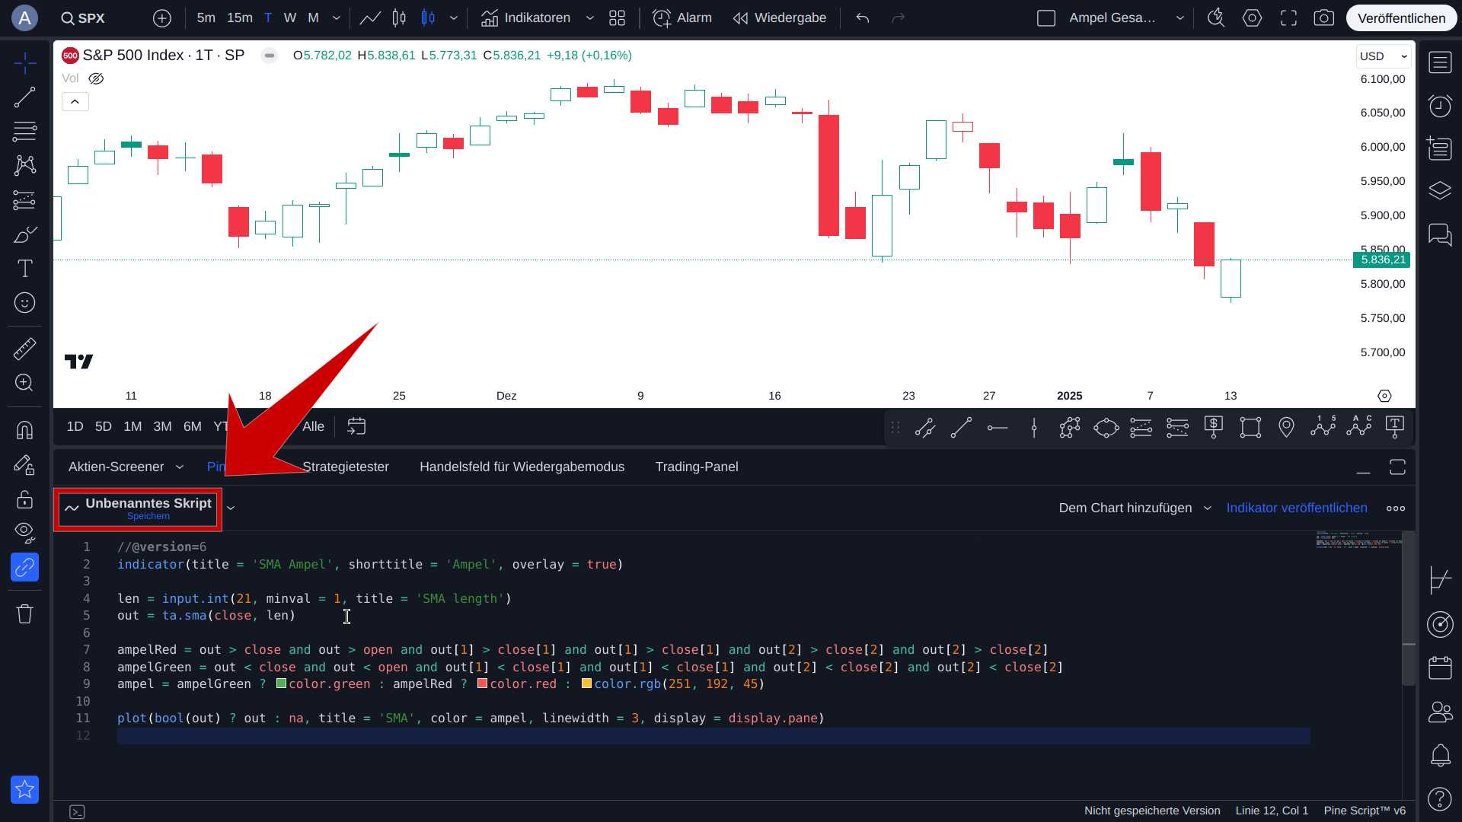Click the Veröffentlichen button

[1401, 18]
